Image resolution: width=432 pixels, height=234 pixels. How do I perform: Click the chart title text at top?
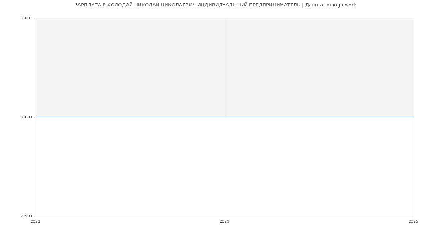(215, 5)
